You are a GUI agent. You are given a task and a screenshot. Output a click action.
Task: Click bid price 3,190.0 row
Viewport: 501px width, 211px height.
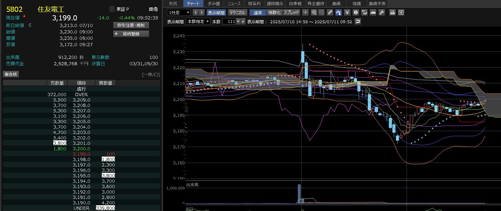tap(81, 203)
